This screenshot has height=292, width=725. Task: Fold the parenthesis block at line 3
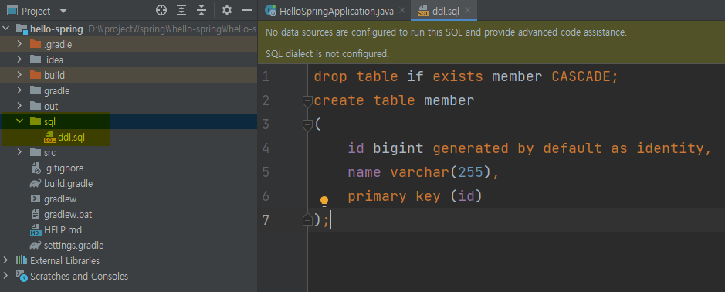click(307, 124)
